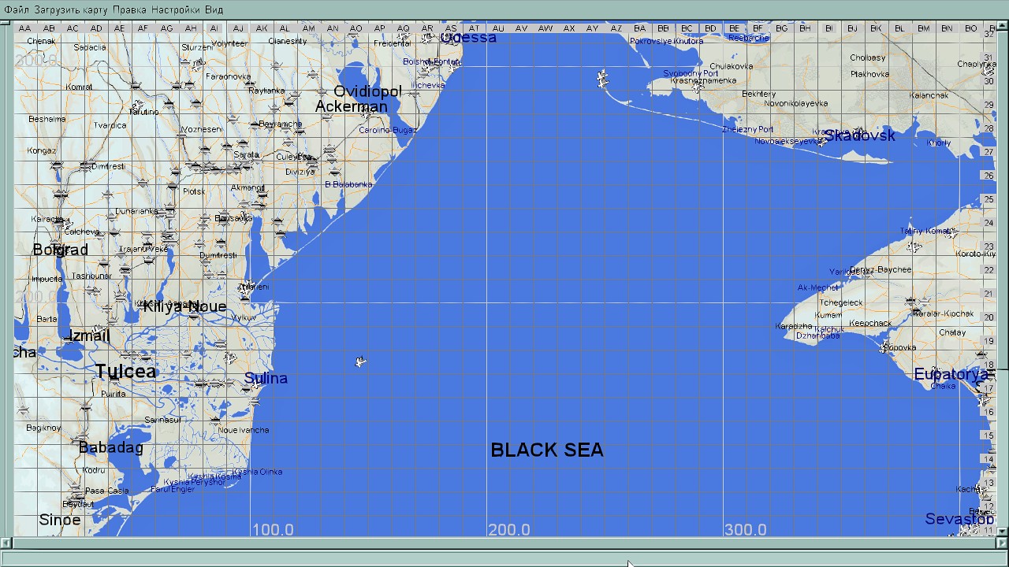Select the Svobodny Port label
The image size is (1009, 567).
pos(691,73)
